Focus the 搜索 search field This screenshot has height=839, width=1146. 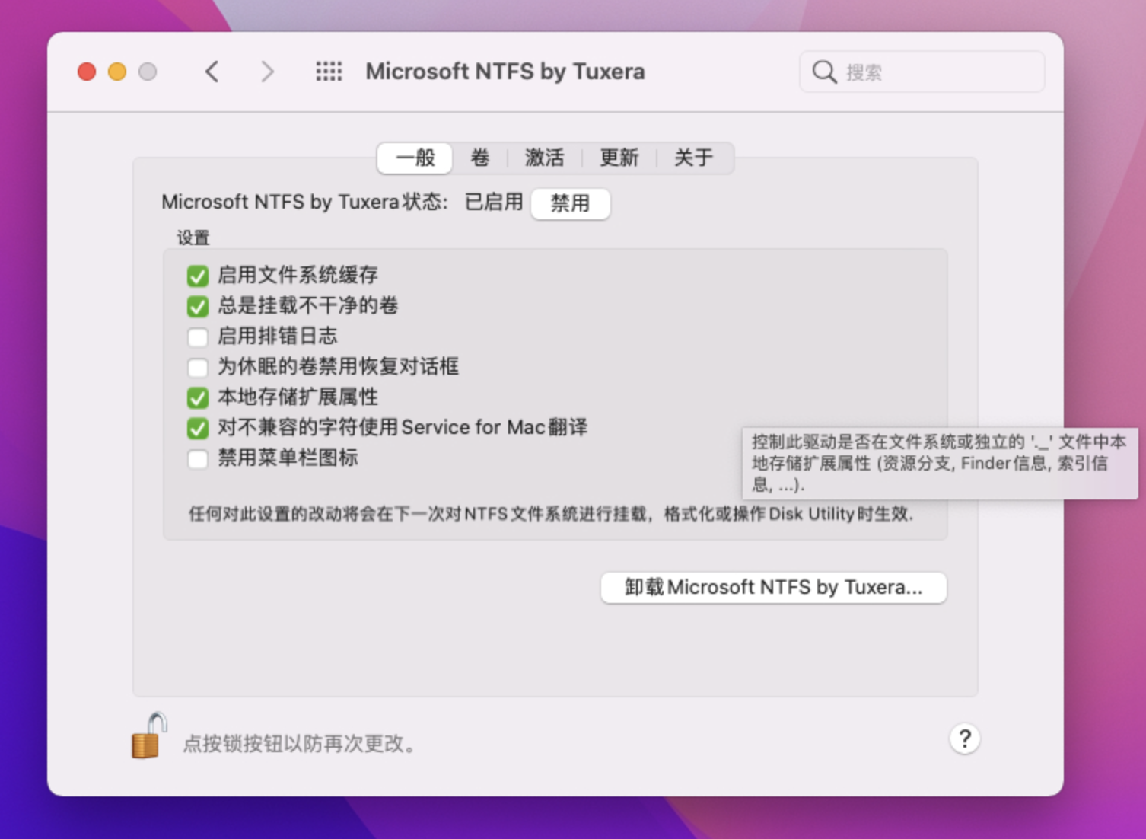922,72
